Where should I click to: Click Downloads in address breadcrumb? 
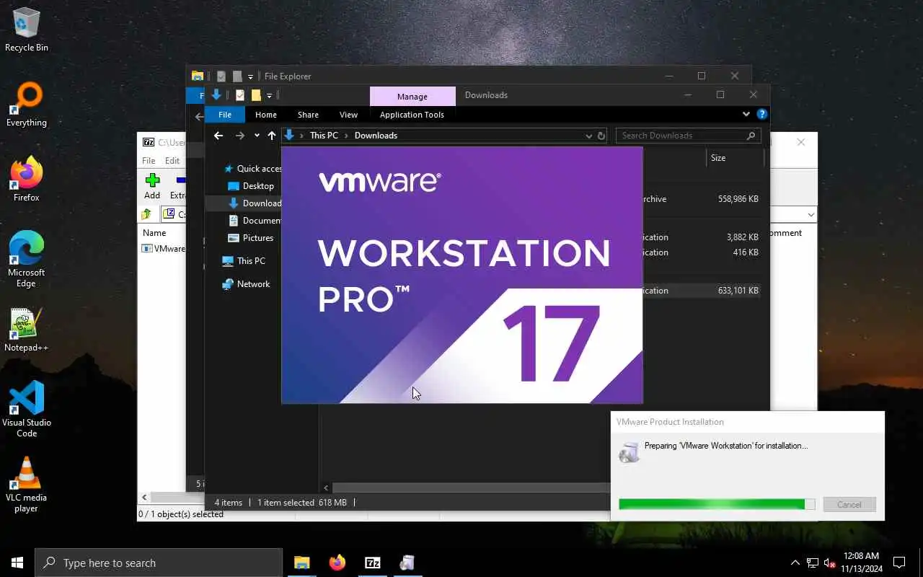[376, 136]
